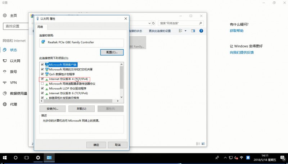Cancel the dialog with 取消
Screen dimensions: 288x164
pyautogui.click(x=118, y=145)
